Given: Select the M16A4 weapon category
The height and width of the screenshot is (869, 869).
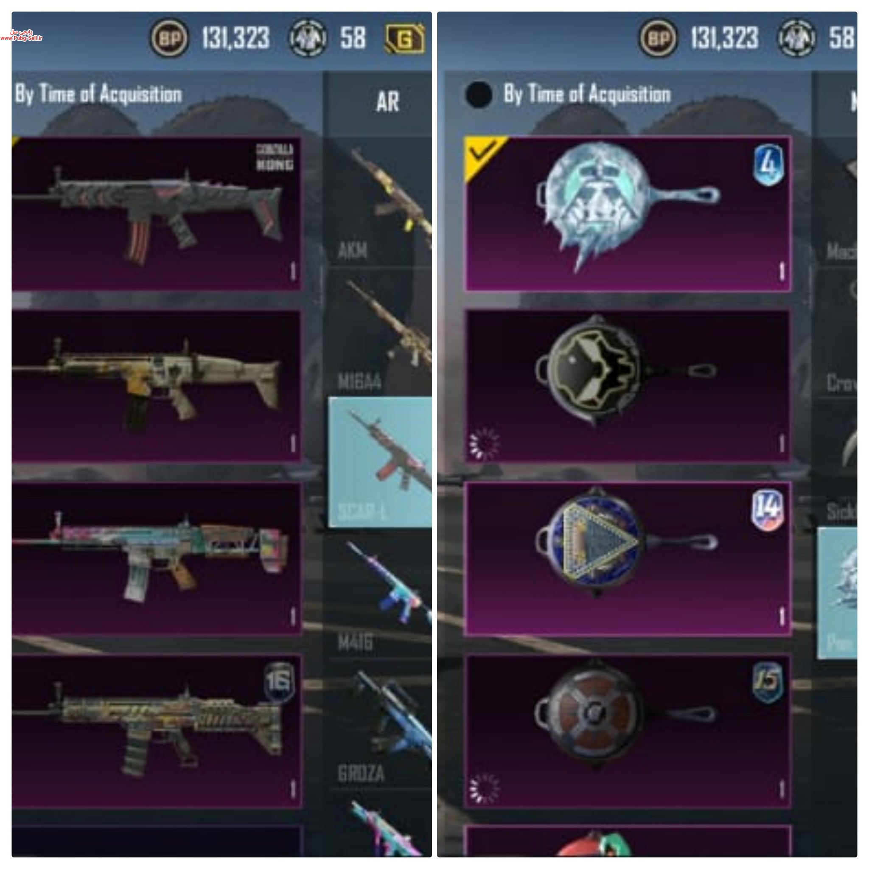Looking at the screenshot, I should click(x=380, y=333).
